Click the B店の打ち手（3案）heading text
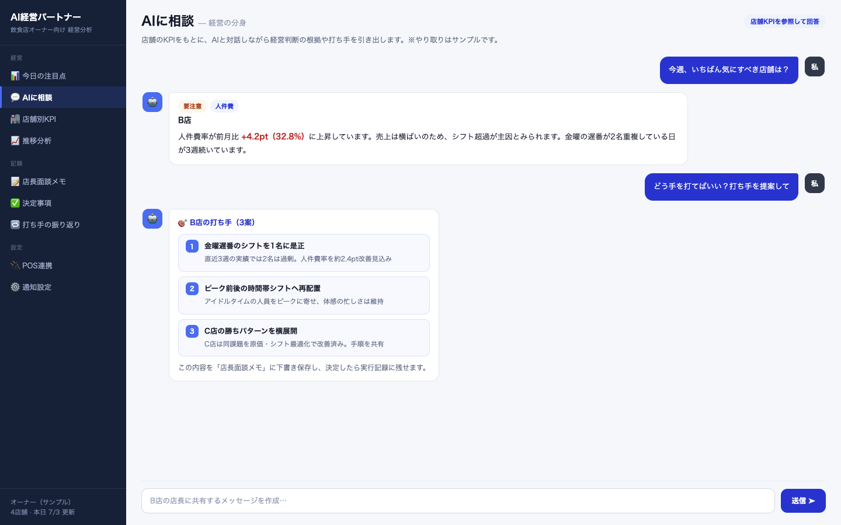 pyautogui.click(x=223, y=223)
